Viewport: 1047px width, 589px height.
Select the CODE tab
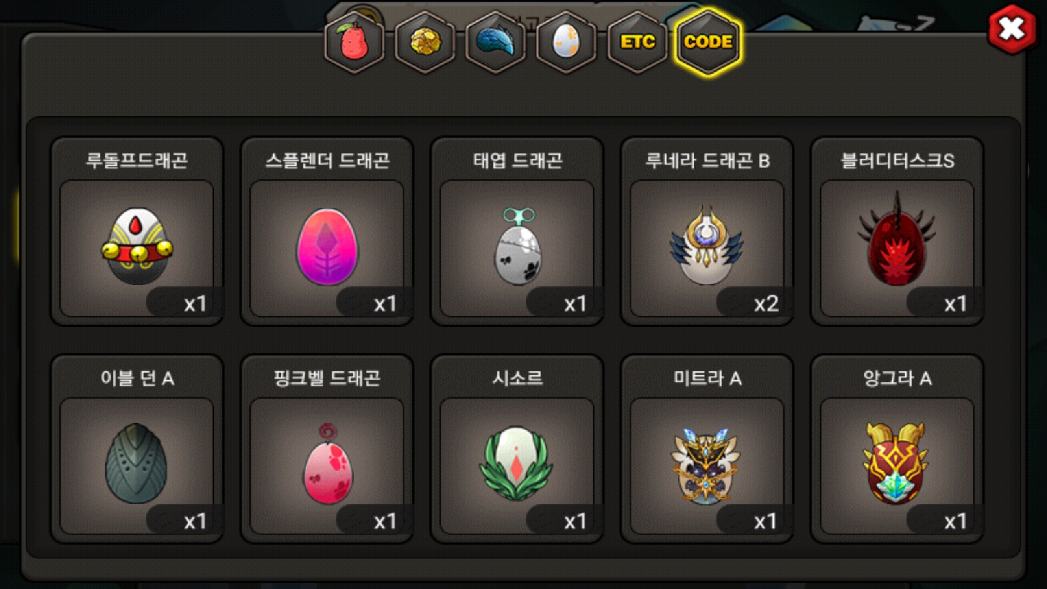click(708, 42)
